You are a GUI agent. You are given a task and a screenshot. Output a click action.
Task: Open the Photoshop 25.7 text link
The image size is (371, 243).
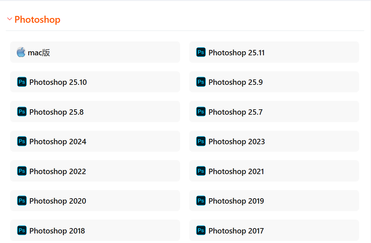pyautogui.click(x=235, y=112)
